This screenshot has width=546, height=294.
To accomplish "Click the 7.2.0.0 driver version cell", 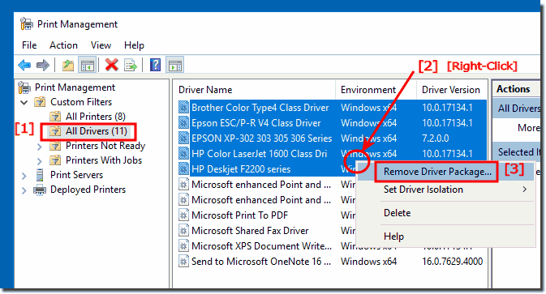I will click(436, 138).
